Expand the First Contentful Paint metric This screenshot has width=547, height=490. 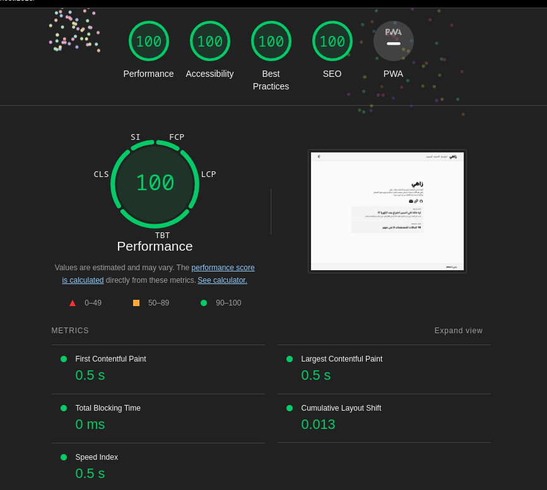(110, 359)
